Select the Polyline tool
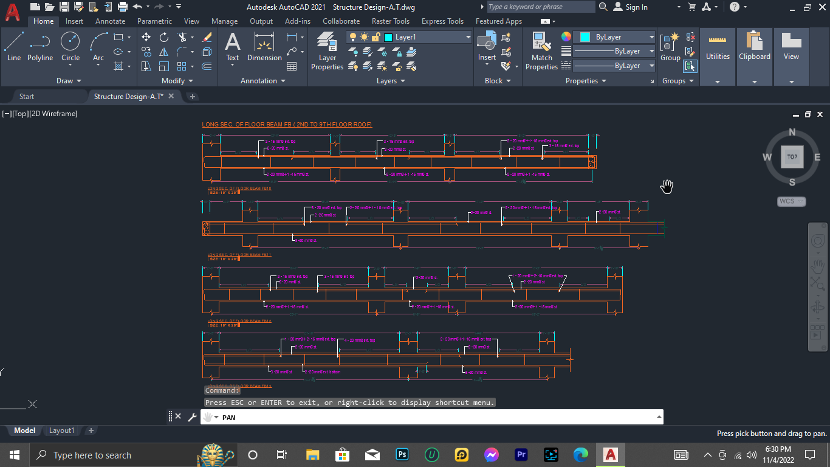The height and width of the screenshot is (467, 830). tap(40, 41)
